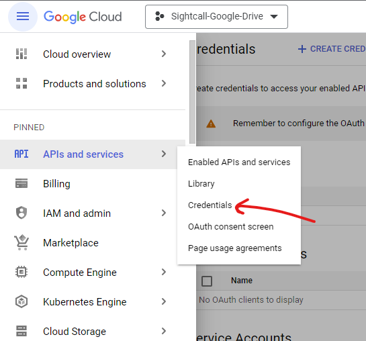366x341 pixels.
Task: Toggle the hamburger navigation menu
Action: coord(23,17)
